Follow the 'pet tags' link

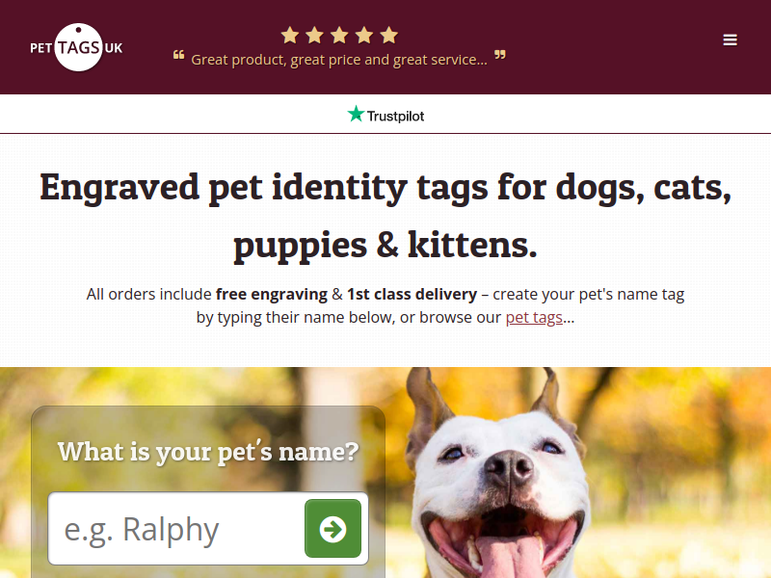(534, 318)
